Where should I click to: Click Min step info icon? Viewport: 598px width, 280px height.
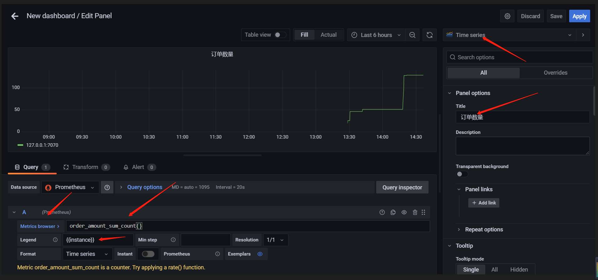[173, 240]
